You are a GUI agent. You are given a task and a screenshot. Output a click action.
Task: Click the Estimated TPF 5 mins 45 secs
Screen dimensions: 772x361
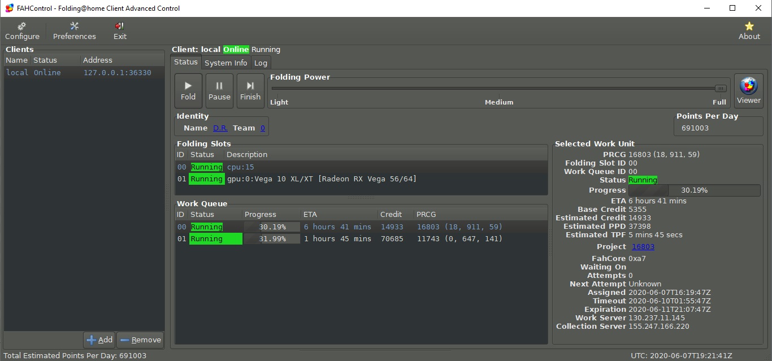[x=656, y=235]
